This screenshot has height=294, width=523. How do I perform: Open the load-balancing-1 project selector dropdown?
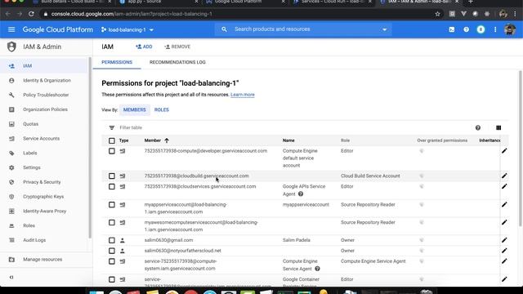coord(127,29)
